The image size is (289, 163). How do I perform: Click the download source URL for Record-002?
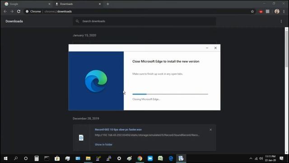tap(147, 135)
